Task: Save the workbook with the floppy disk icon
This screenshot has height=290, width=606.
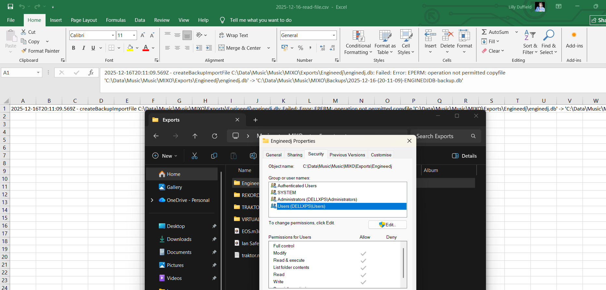Action: [10, 7]
